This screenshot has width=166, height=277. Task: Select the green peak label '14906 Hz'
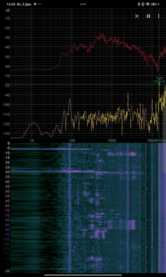pyautogui.click(x=159, y=81)
